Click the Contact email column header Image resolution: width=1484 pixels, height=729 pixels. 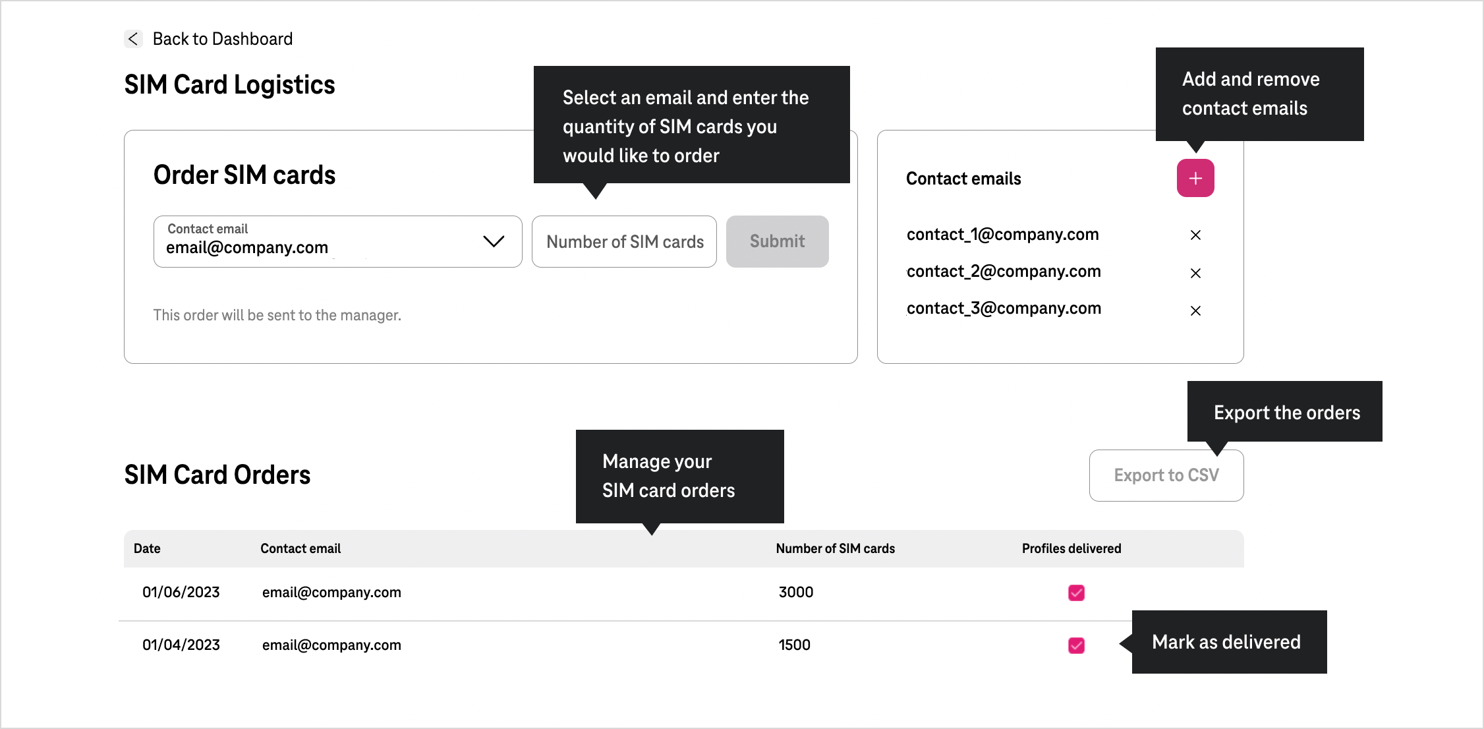point(300,548)
